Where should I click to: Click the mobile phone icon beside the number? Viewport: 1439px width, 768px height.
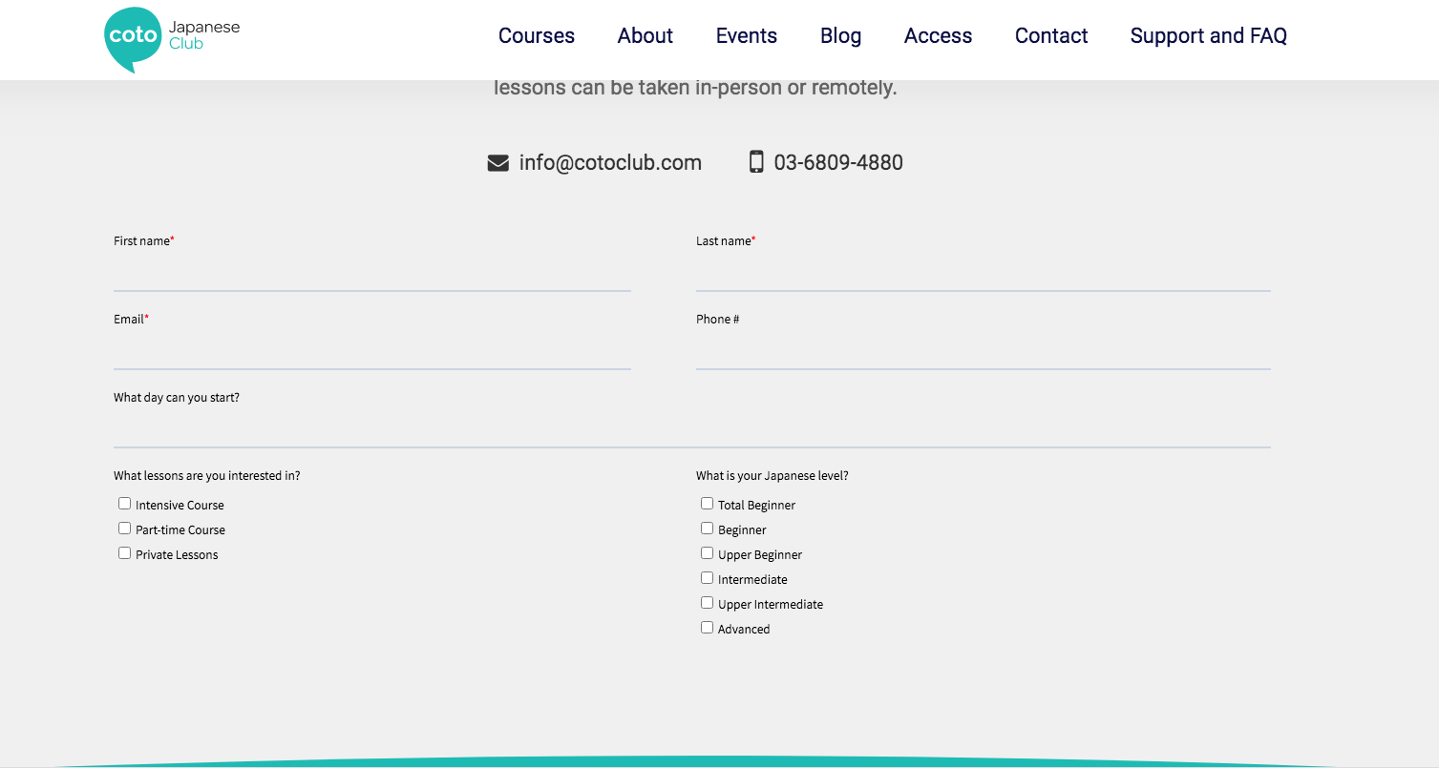point(757,162)
